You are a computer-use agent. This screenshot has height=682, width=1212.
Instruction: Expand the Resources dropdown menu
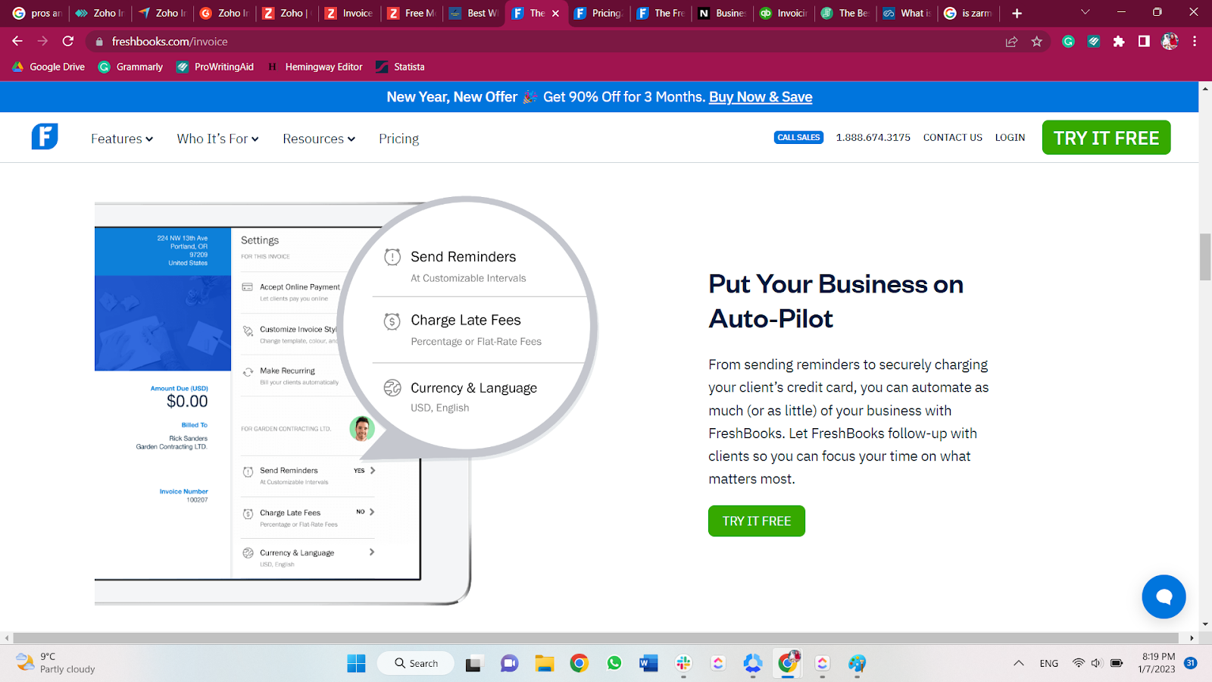coord(319,139)
